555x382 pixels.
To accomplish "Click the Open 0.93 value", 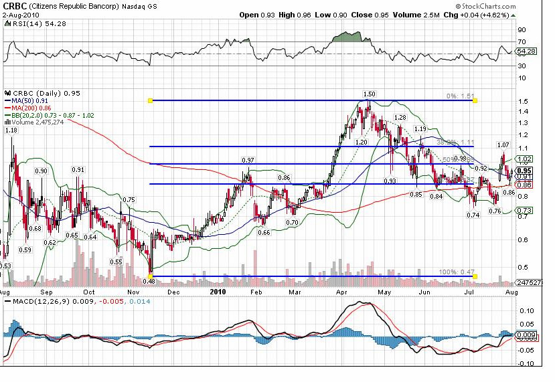I will pos(257,15).
